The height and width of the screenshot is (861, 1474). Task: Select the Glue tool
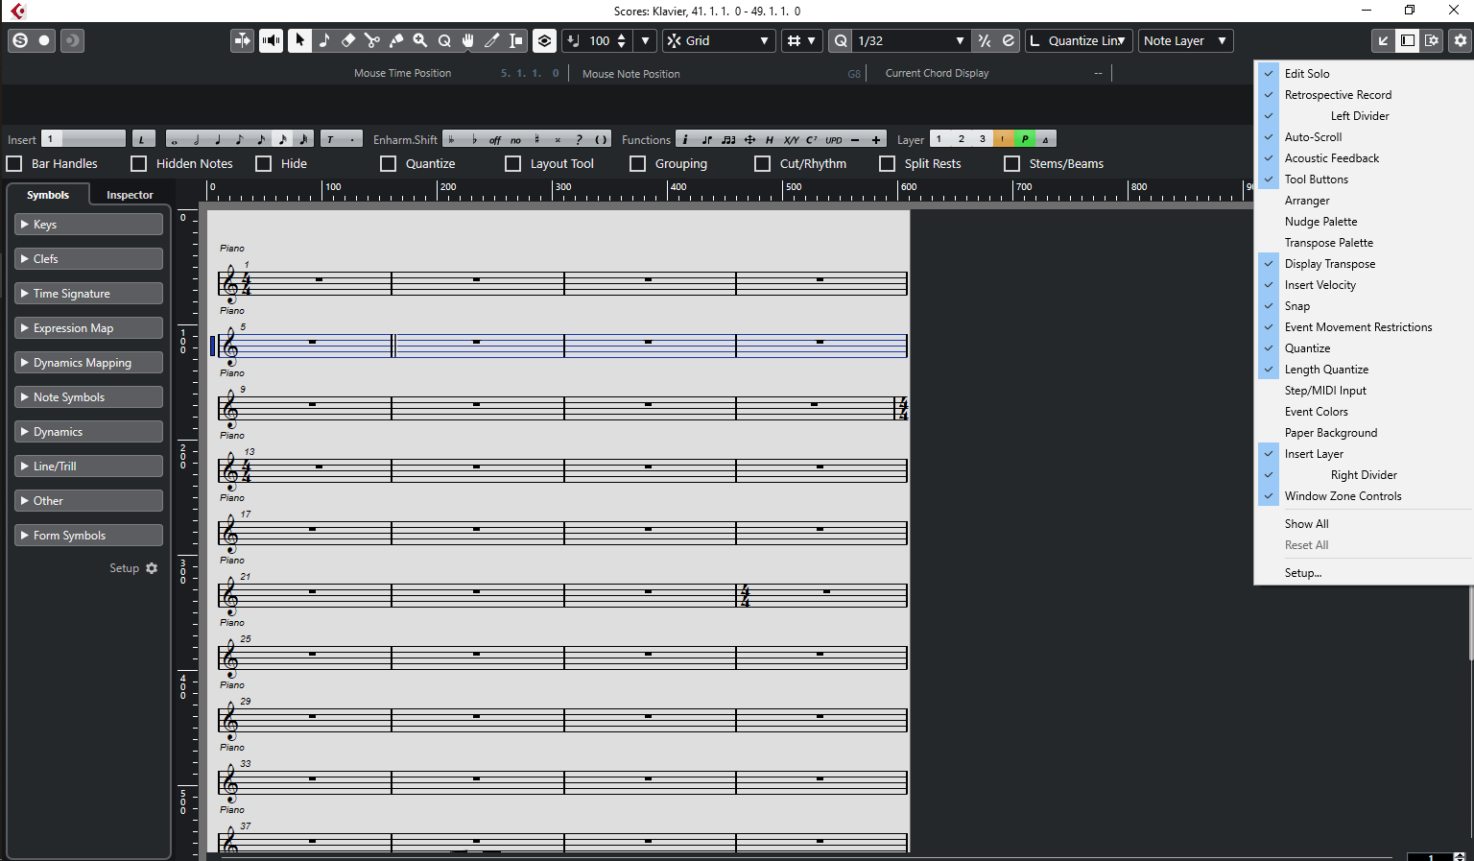click(396, 40)
